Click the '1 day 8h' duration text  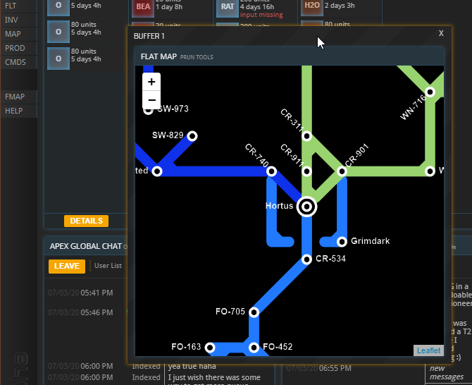tap(169, 7)
